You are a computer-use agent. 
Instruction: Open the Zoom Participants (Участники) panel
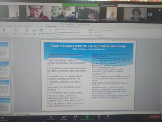(63, 117)
